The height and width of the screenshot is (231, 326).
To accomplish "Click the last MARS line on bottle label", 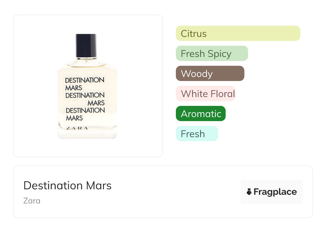I will tap(74, 118).
